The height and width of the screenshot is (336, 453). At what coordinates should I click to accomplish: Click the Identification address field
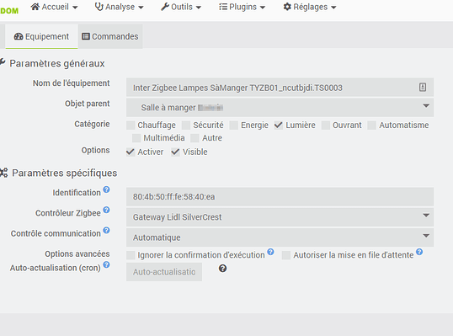click(x=280, y=197)
